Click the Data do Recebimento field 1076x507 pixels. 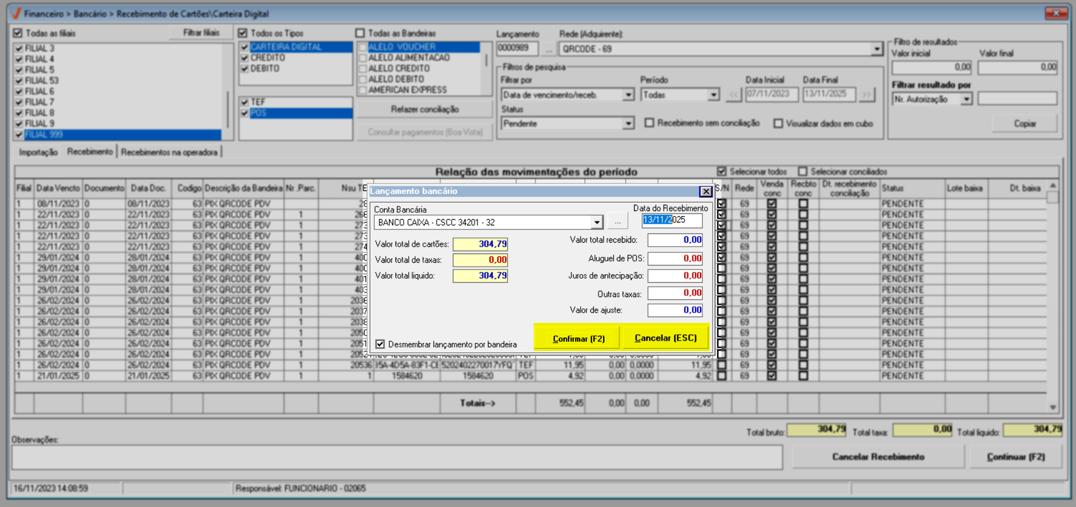tap(671, 220)
